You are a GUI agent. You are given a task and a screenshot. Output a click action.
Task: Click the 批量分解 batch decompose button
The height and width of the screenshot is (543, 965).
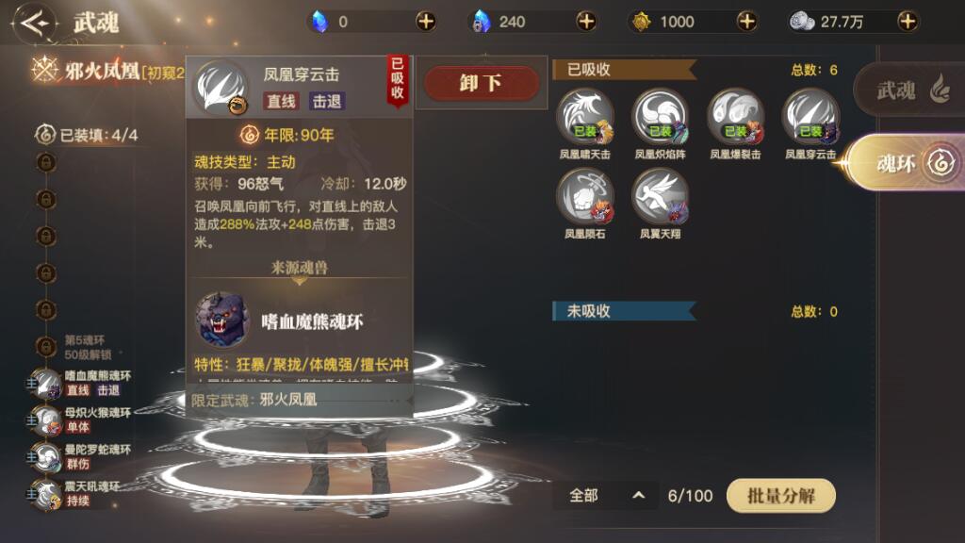coord(781,496)
